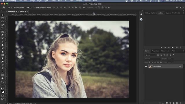Select the Hand tool
The image size is (185, 104).
(x=3, y=78)
